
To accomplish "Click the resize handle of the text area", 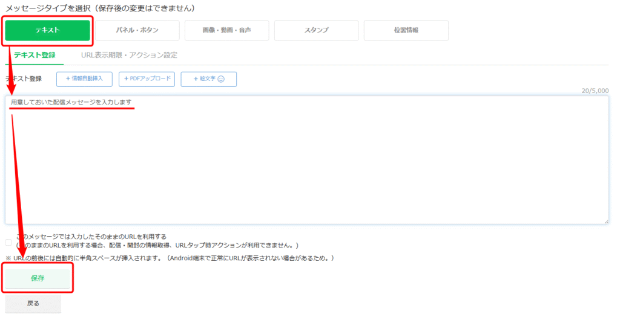I will [605, 222].
